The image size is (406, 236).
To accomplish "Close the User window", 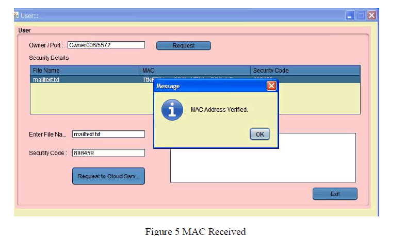I will [x=371, y=16].
